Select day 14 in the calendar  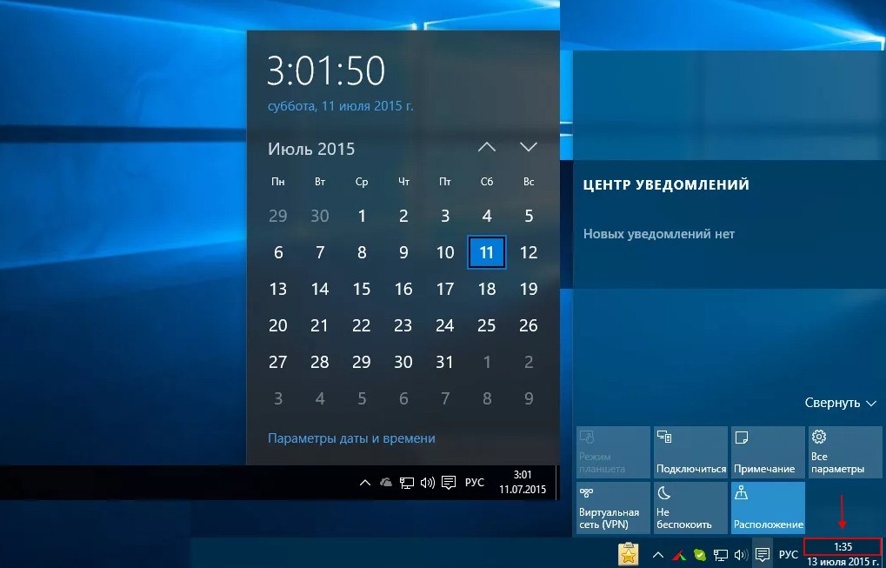pyautogui.click(x=320, y=290)
